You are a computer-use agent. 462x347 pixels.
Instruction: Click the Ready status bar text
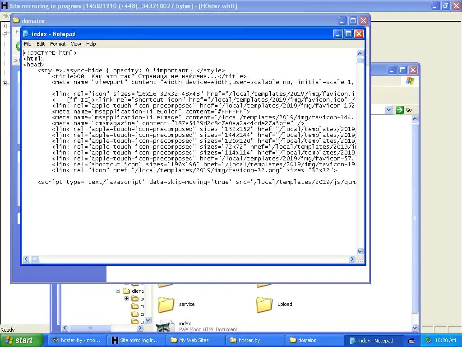(x=8, y=329)
